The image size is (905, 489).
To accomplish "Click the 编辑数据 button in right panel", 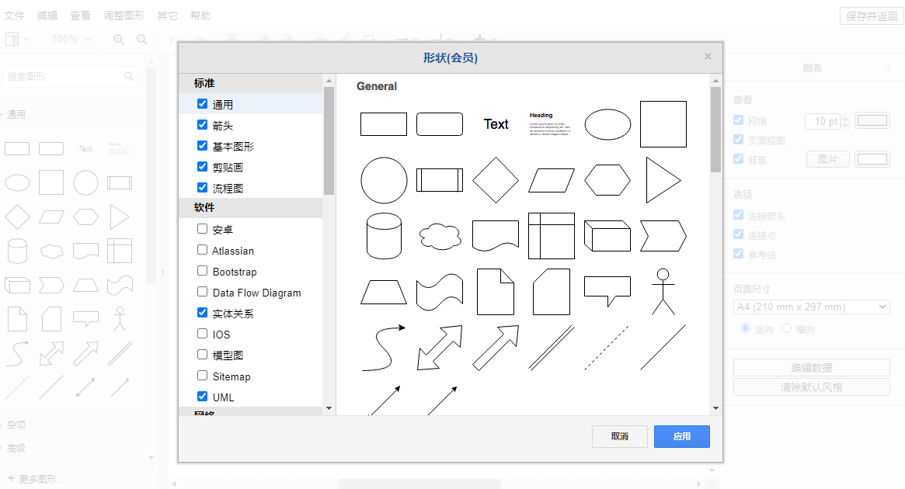I will pyautogui.click(x=812, y=367).
